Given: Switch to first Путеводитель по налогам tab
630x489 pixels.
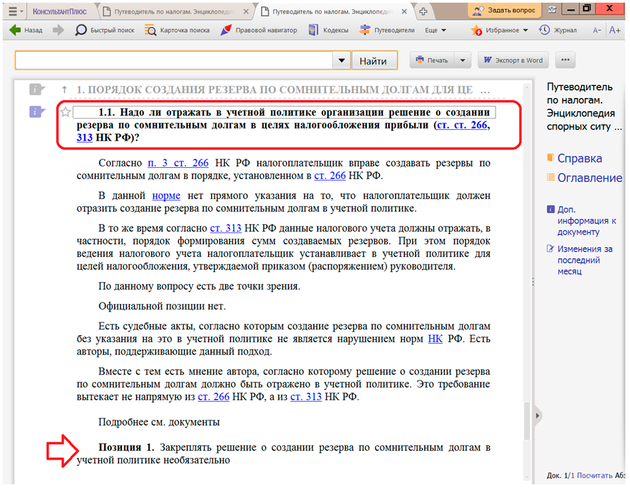Looking at the screenshot, I should pos(174,11).
